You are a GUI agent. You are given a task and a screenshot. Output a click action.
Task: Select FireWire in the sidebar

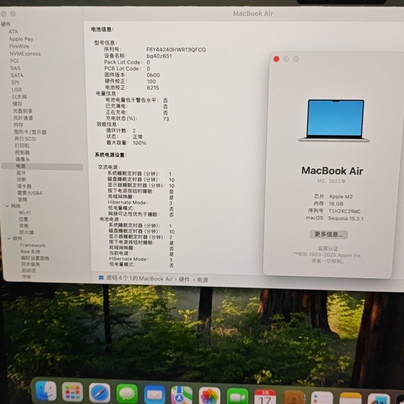[19, 46]
